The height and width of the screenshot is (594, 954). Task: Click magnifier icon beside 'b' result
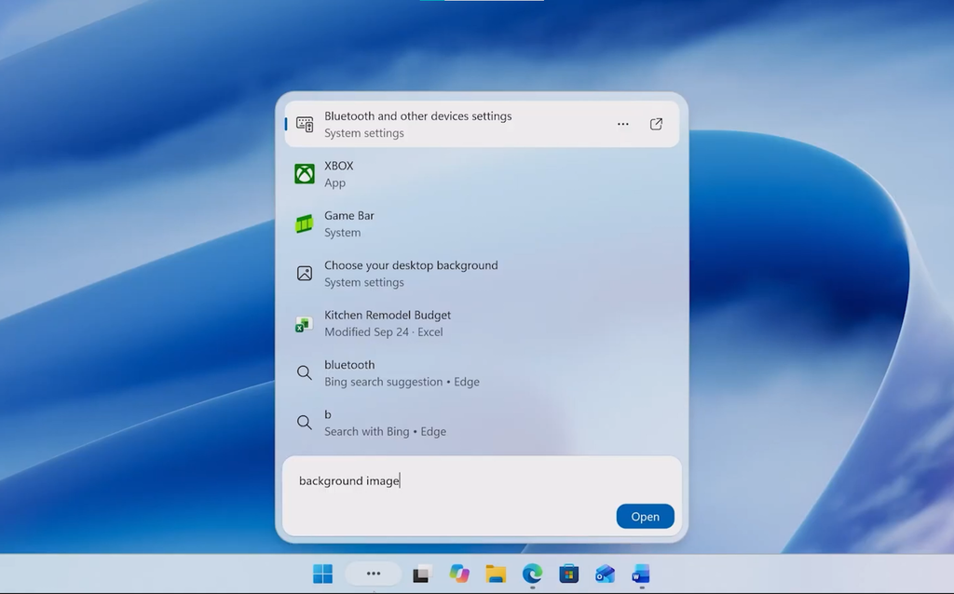pyautogui.click(x=305, y=423)
